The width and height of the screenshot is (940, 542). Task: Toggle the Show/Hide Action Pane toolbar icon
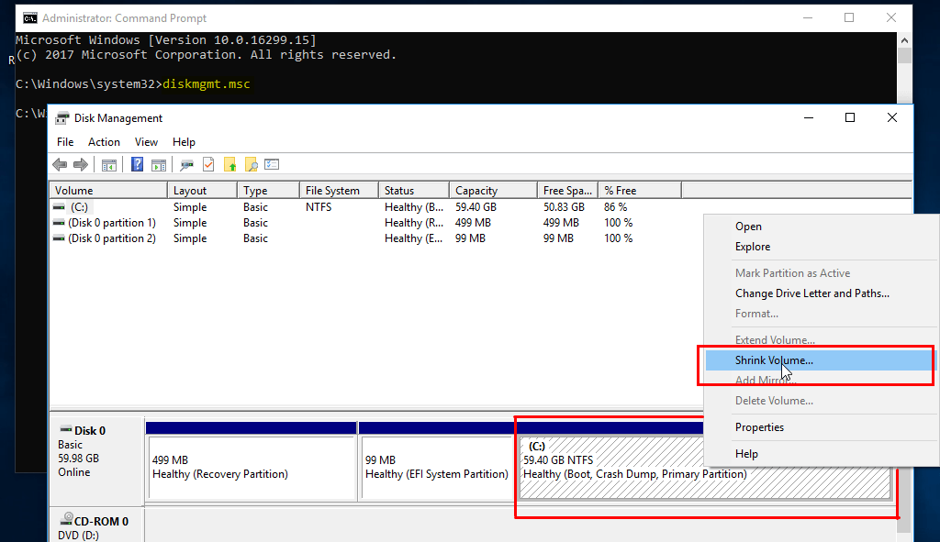point(159,165)
